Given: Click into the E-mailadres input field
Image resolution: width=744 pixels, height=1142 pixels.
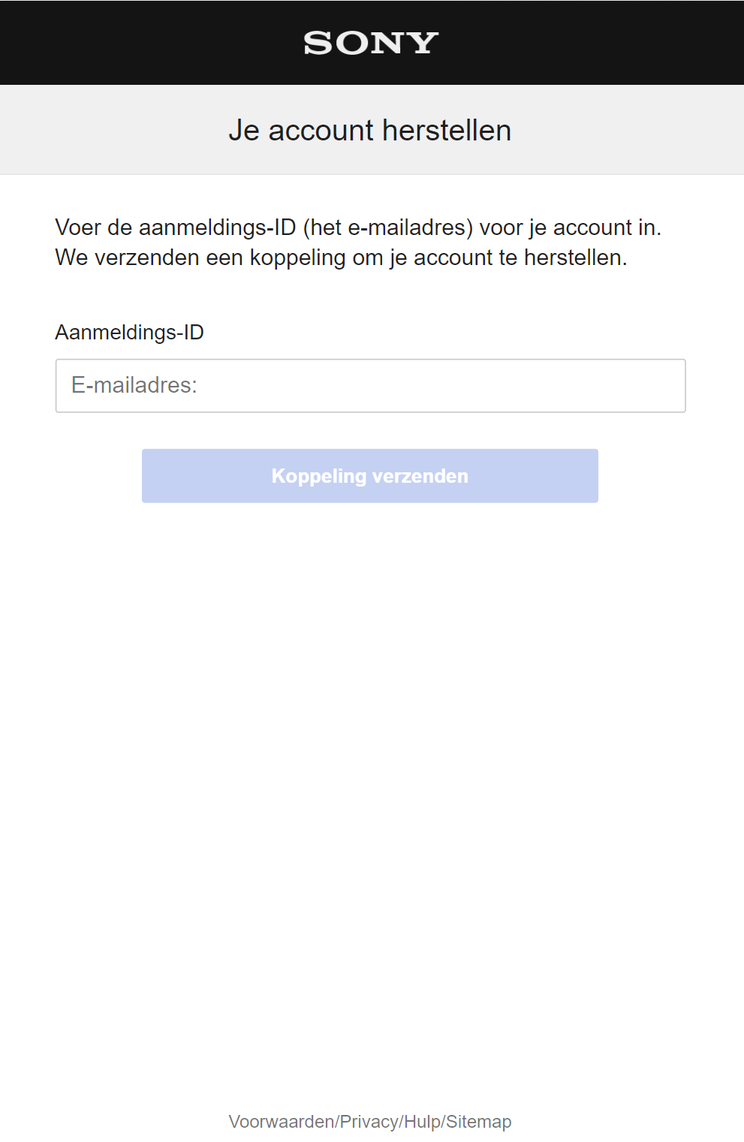Looking at the screenshot, I should tap(370, 386).
